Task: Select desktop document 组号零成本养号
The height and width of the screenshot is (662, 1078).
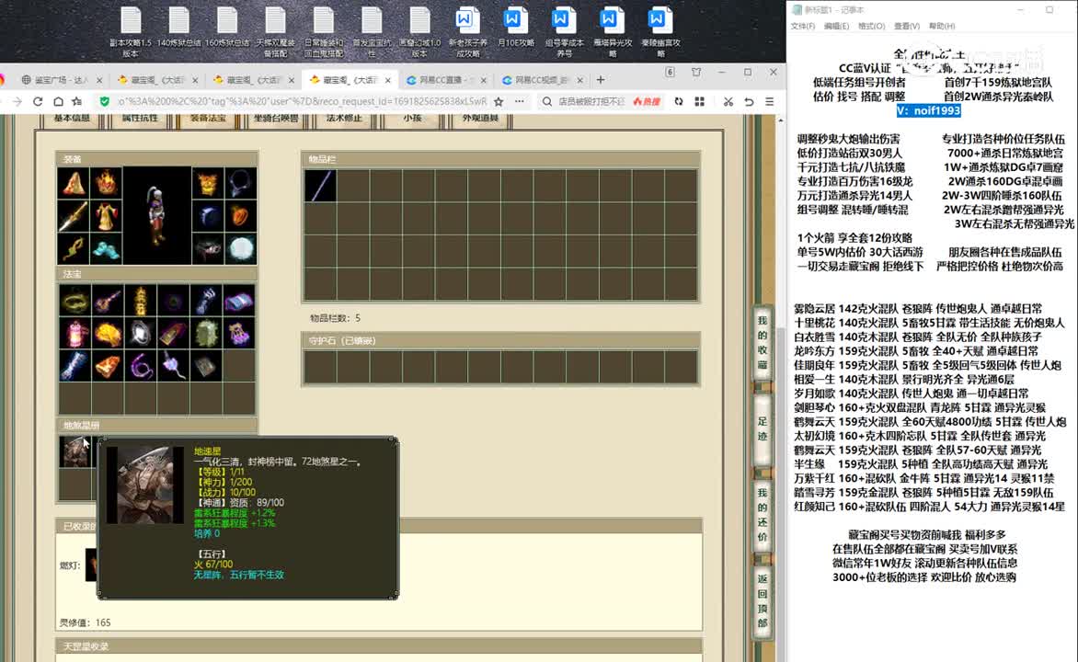Action: point(564,31)
